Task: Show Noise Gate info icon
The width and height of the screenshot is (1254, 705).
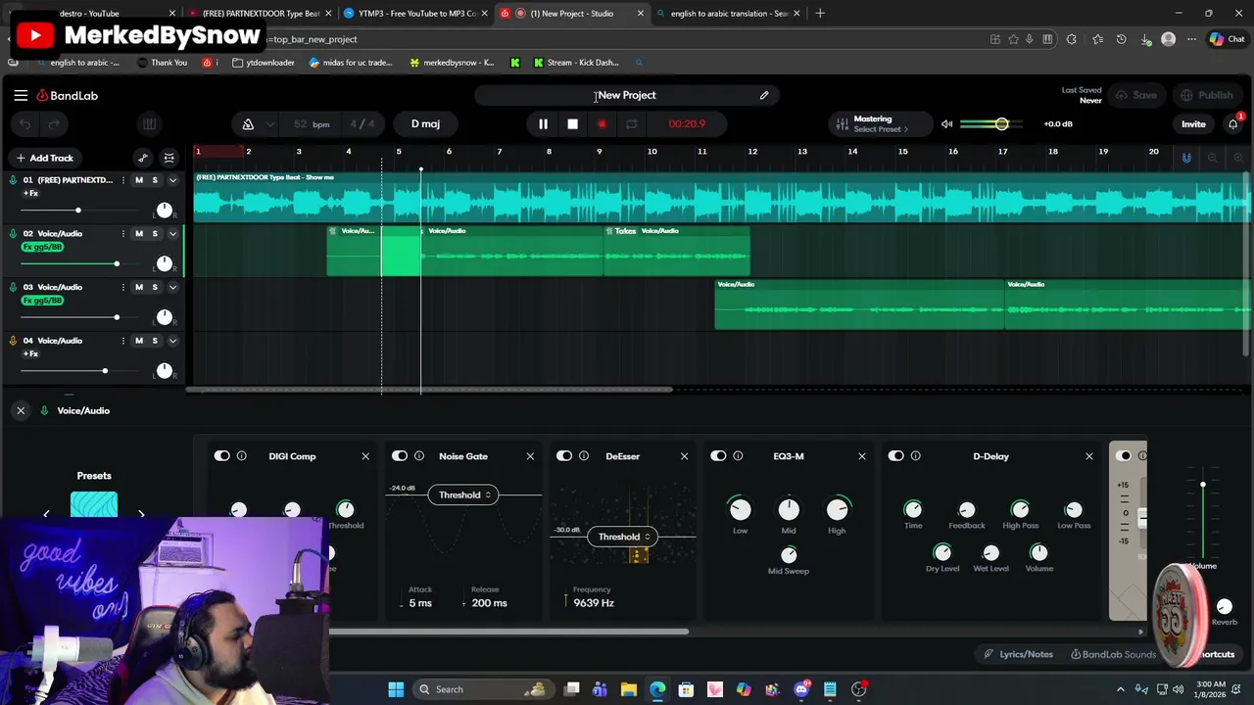Action: click(418, 456)
